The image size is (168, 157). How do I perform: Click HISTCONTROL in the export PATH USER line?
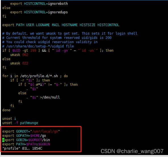[x=108, y=25]
